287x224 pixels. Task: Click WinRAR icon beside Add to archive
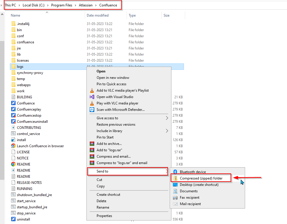(92, 143)
